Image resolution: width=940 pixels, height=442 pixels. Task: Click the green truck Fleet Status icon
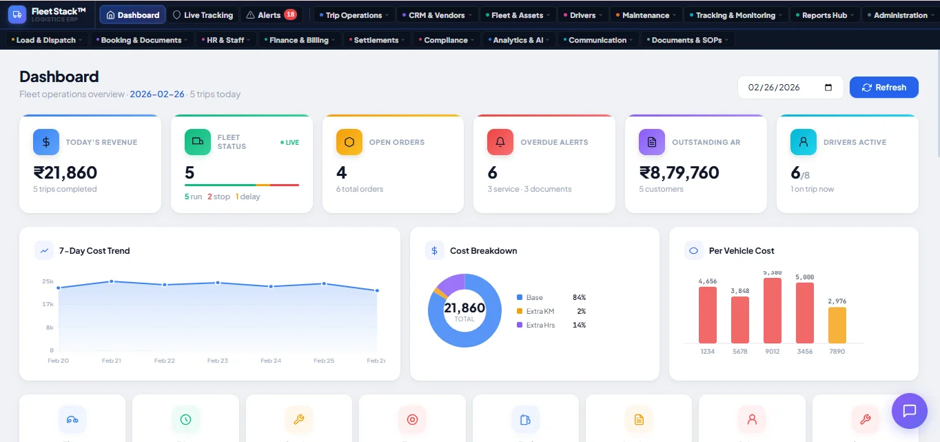(x=198, y=142)
